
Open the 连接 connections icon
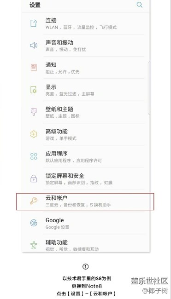34,23
